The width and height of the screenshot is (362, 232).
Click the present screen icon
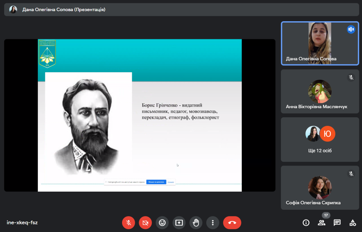point(179,223)
